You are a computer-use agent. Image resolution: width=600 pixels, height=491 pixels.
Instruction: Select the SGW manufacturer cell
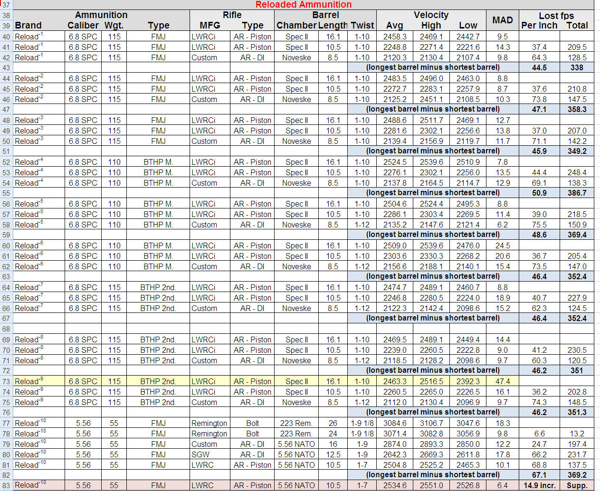pyautogui.click(x=200, y=454)
